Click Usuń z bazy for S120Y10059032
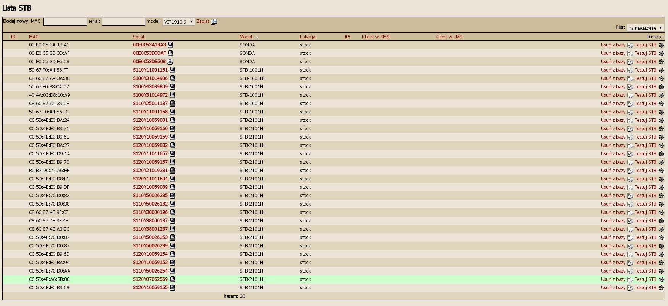Image resolution: width=668 pixels, height=306 pixels. [x=613, y=145]
